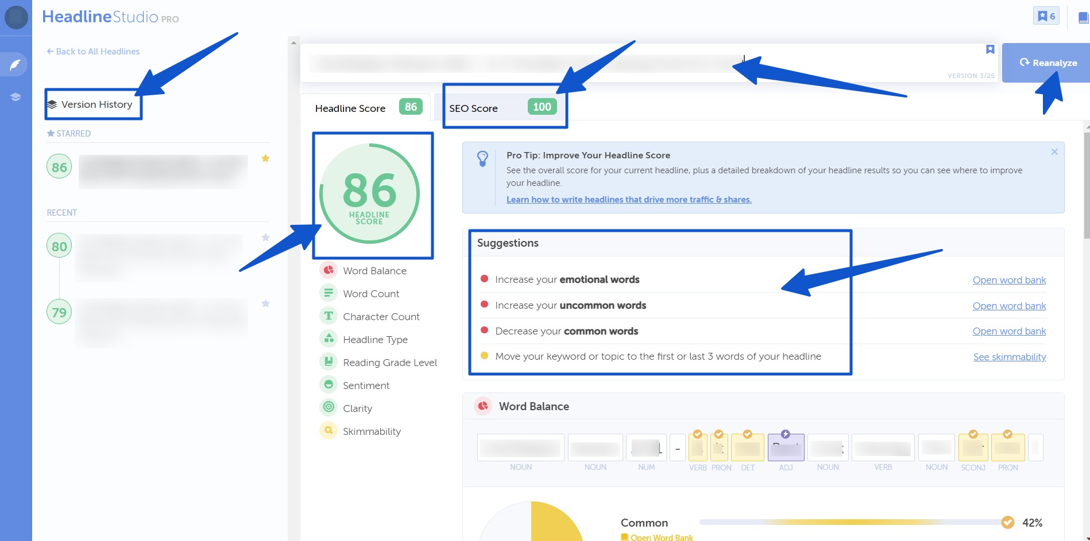
Task: Open Word Bank under Common
Action: (x=657, y=538)
